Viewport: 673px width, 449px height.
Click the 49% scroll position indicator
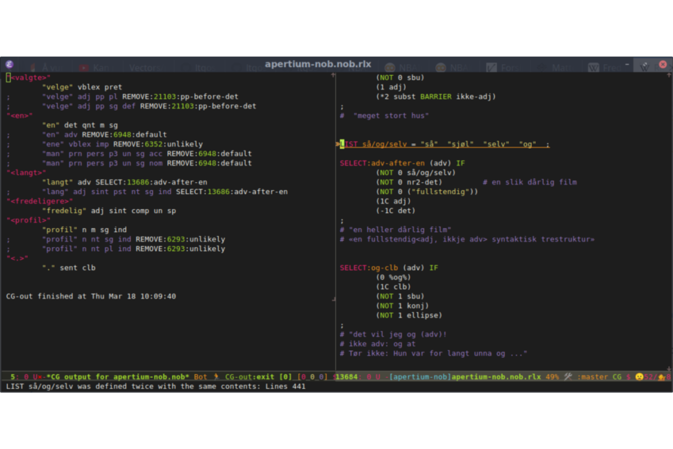pyautogui.click(x=552, y=377)
